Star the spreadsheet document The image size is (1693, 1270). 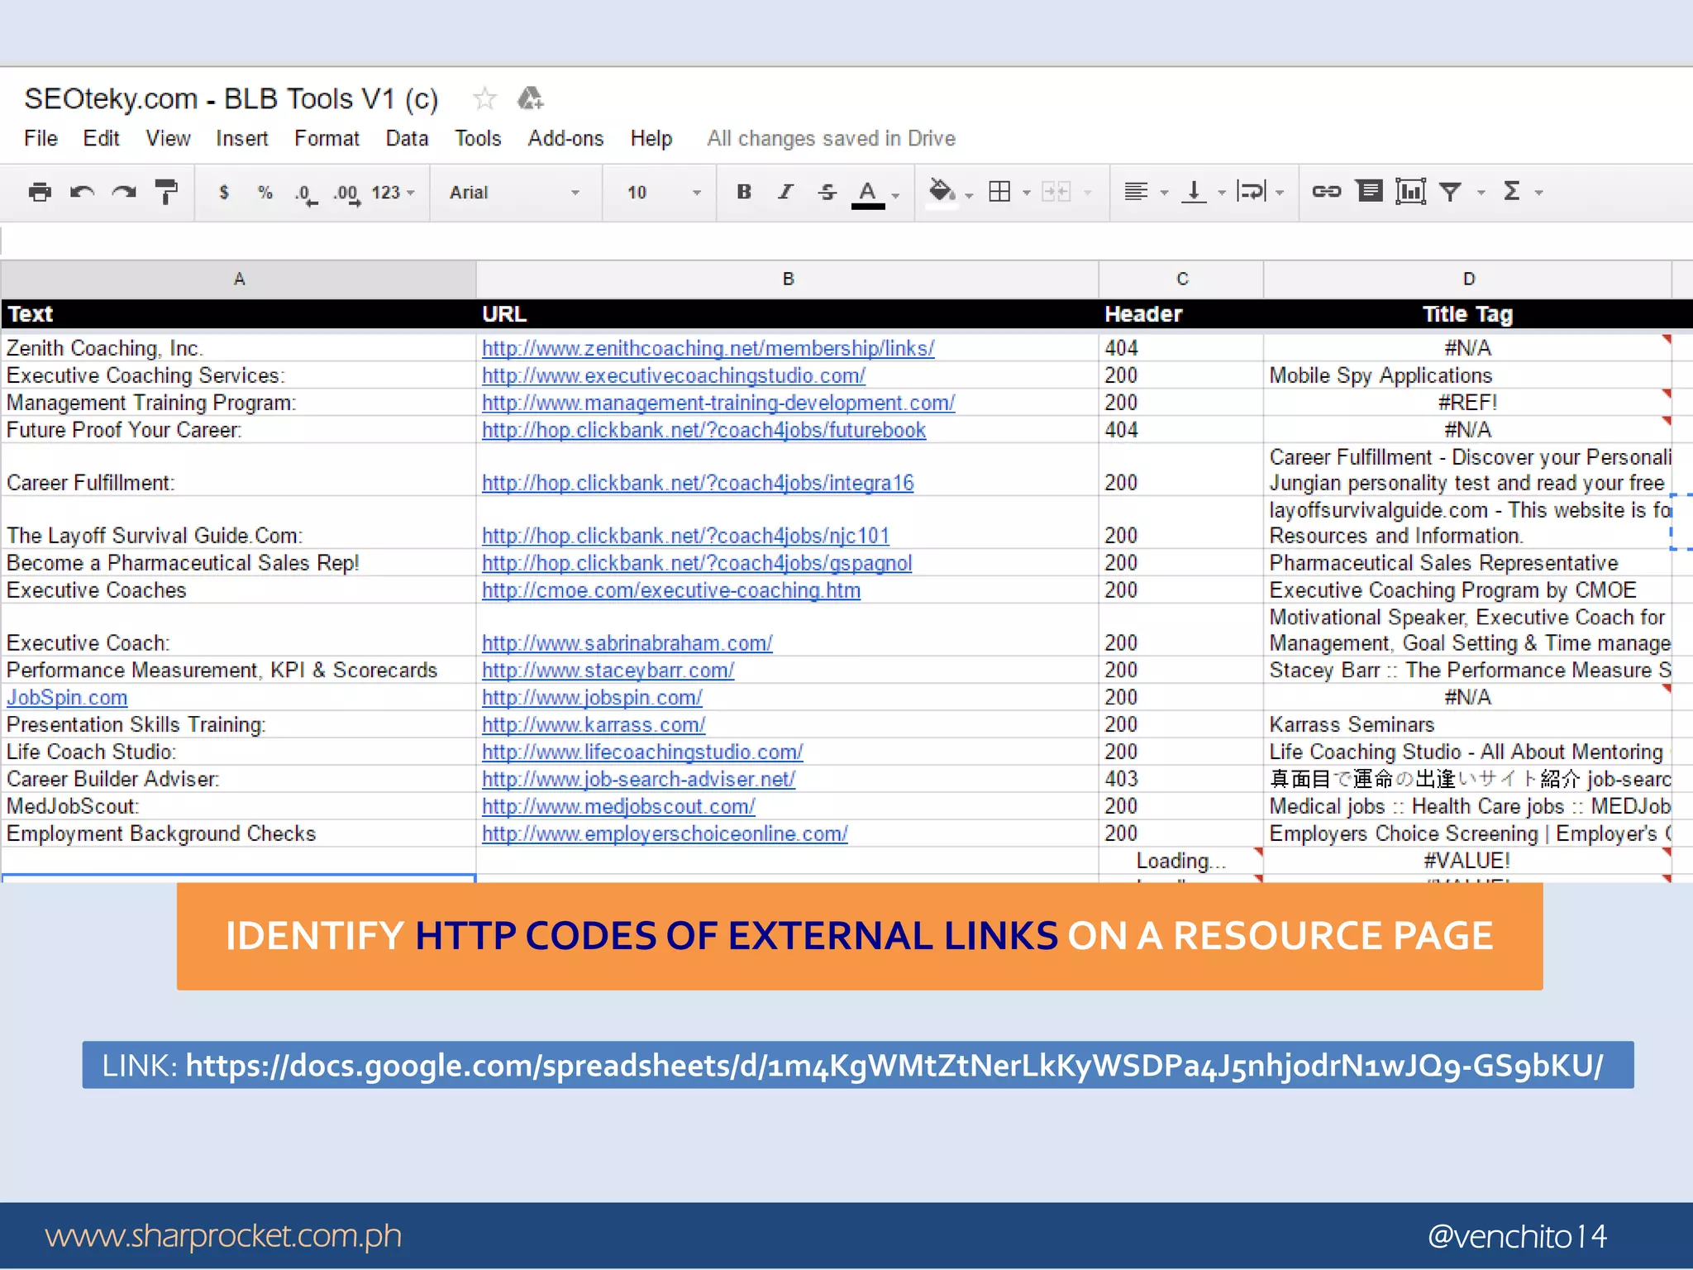484,99
